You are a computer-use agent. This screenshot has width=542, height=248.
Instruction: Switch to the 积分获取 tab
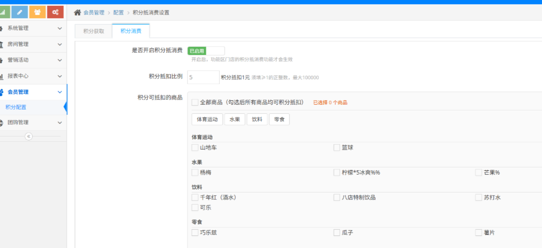[x=94, y=31]
